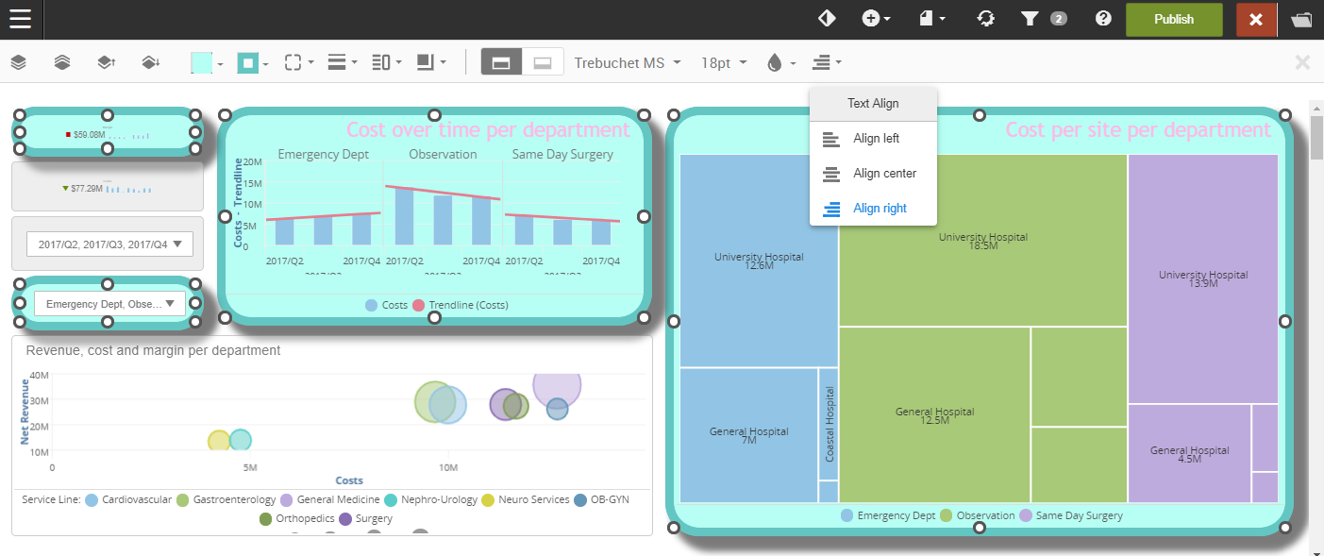1324x556 pixels.
Task: Open the filter panel funnel icon
Action: point(1030,19)
